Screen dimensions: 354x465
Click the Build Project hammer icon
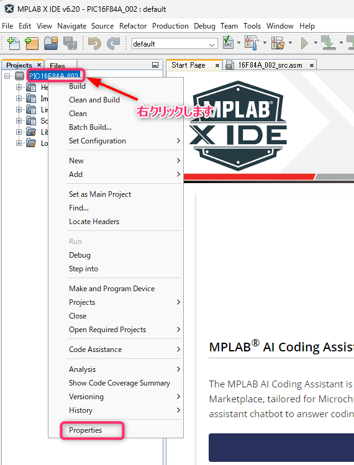252,43
